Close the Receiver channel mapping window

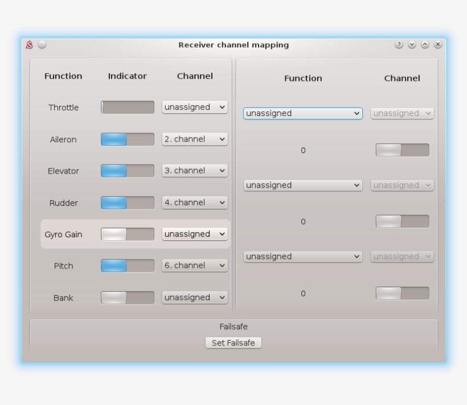(438, 44)
